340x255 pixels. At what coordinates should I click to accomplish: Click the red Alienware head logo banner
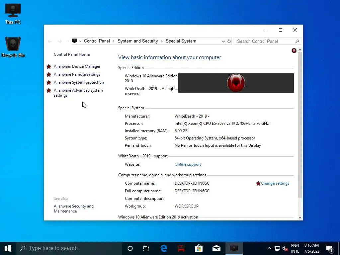tap(236, 83)
